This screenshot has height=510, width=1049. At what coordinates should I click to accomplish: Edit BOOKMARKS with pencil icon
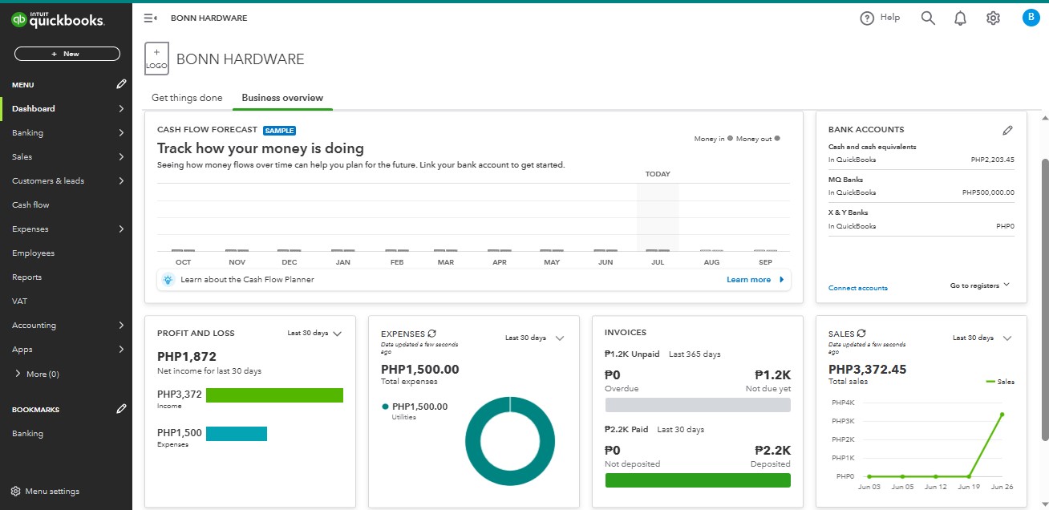pos(121,409)
